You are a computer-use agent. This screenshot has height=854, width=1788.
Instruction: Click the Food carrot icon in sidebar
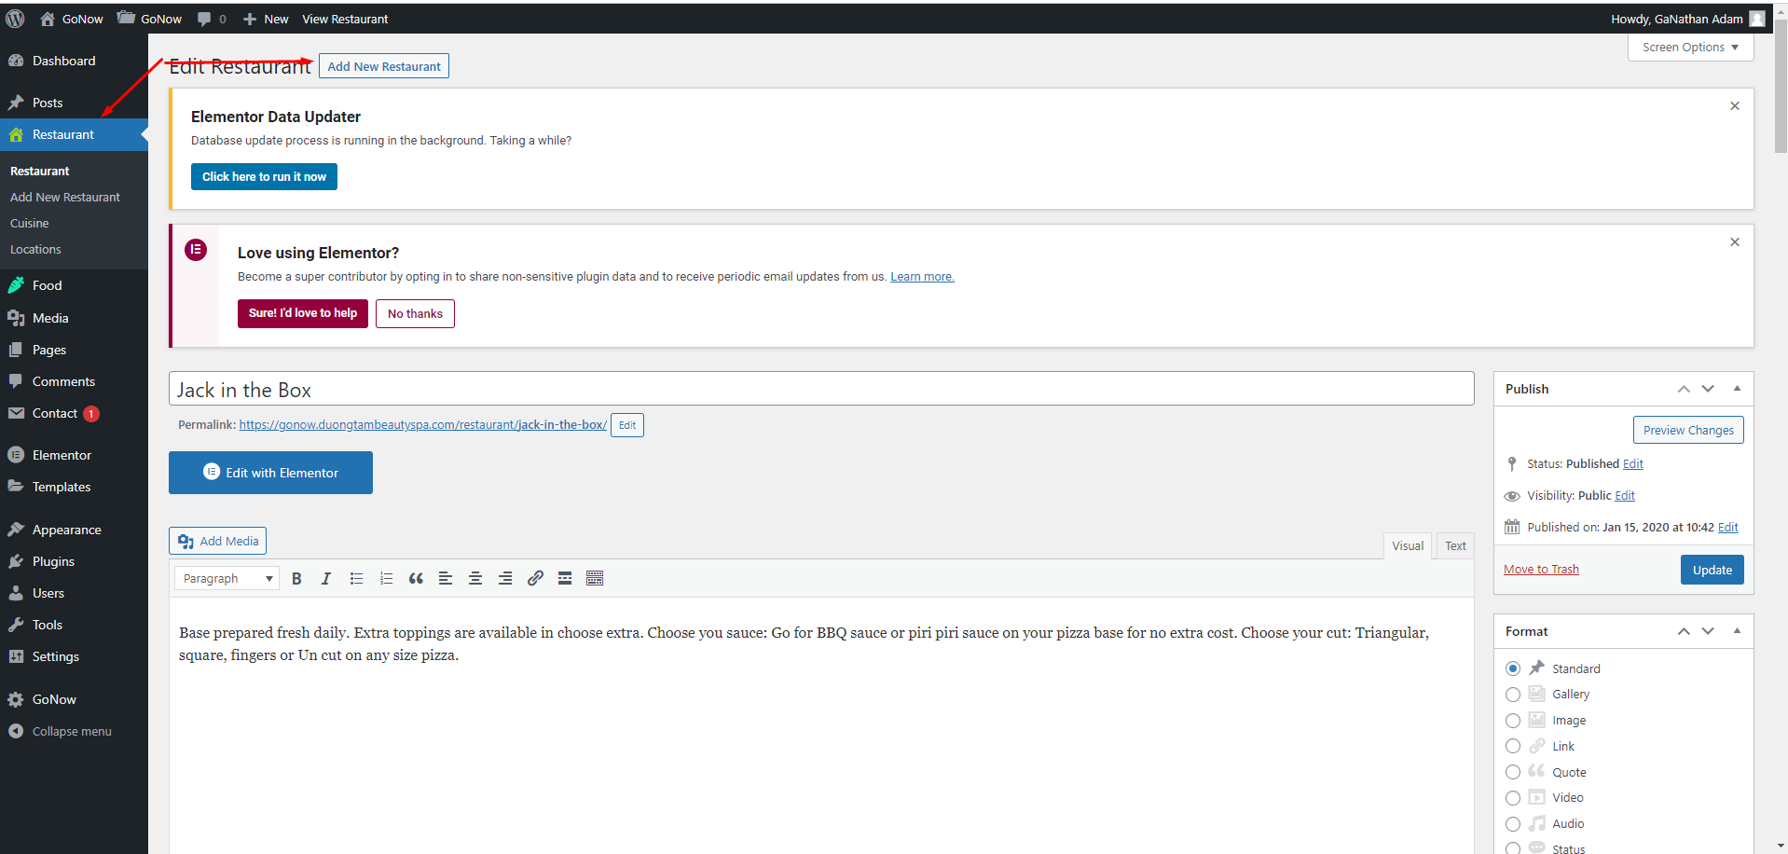pyautogui.click(x=16, y=285)
